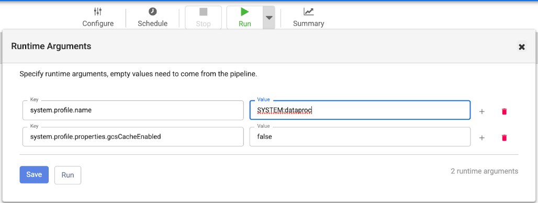Edit the false value field

[x=360, y=137]
